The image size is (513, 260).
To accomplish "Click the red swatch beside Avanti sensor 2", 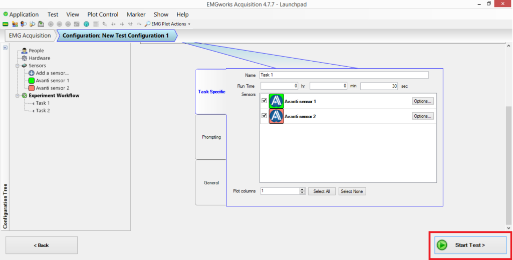I will point(32,88).
